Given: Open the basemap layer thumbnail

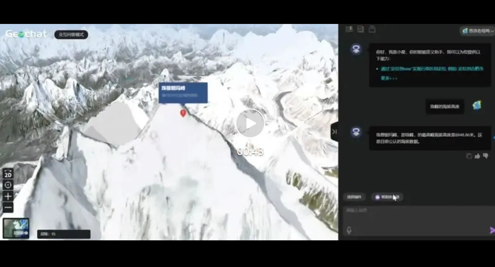Looking at the screenshot, I should pos(16,228).
